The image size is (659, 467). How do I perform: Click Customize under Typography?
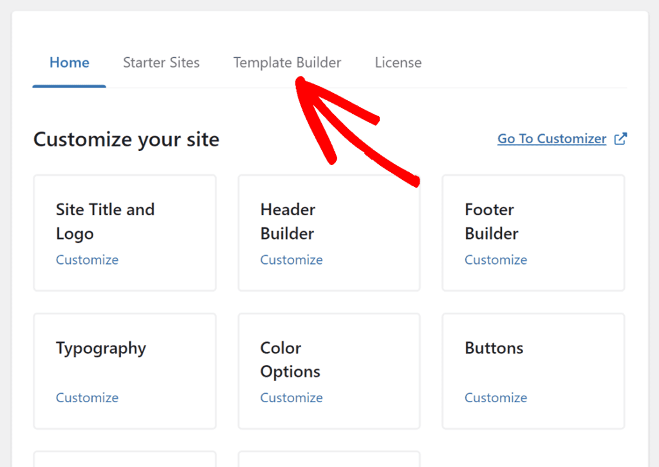[x=87, y=398]
